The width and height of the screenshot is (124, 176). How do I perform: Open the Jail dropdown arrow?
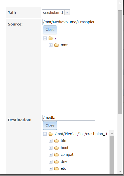[x=67, y=13]
